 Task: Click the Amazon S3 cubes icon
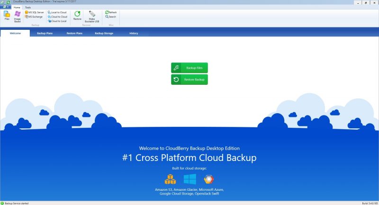point(171,179)
